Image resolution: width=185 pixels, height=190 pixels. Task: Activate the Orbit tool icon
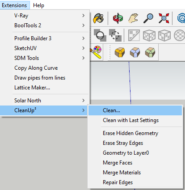(x=118, y=18)
